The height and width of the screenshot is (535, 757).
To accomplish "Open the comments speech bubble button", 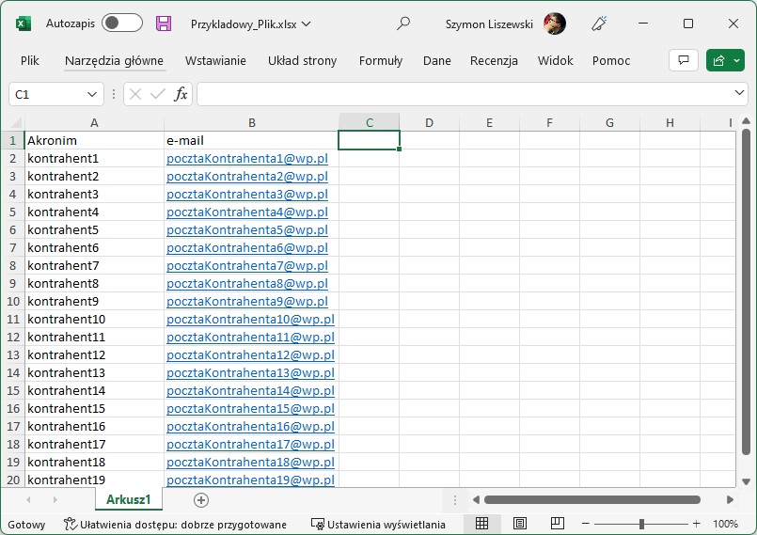I will click(x=683, y=60).
